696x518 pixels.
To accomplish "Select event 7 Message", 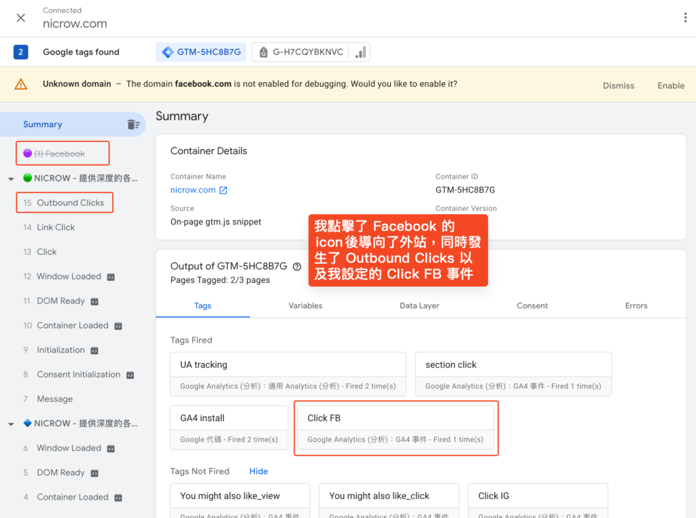I will [x=48, y=399].
